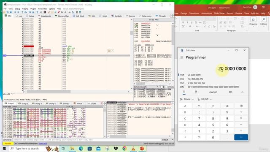Open the Drawing group in PowerPoint ribbon

(253, 22)
